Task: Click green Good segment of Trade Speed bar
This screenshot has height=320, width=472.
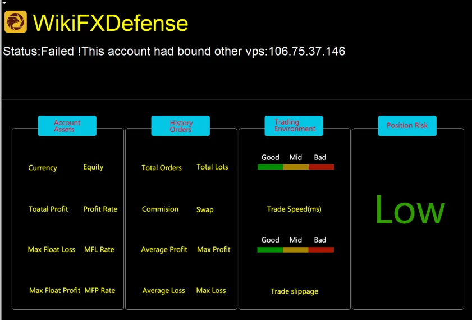Action: pyautogui.click(x=271, y=167)
